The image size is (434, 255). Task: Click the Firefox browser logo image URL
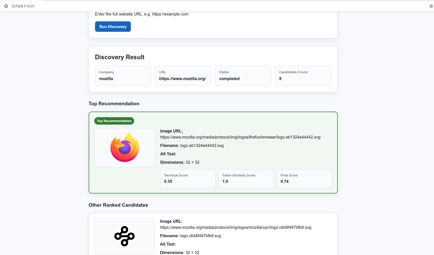coord(240,137)
